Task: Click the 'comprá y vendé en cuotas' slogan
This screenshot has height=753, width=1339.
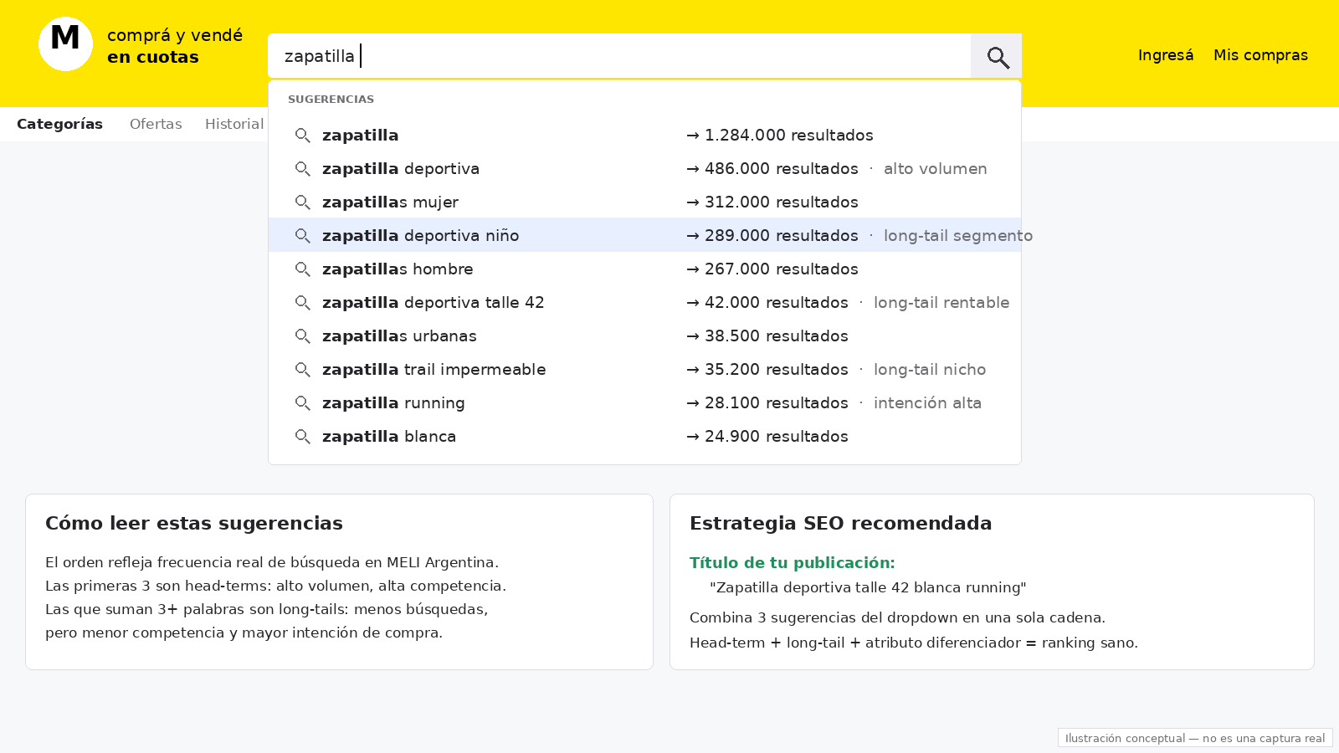Action: point(175,46)
